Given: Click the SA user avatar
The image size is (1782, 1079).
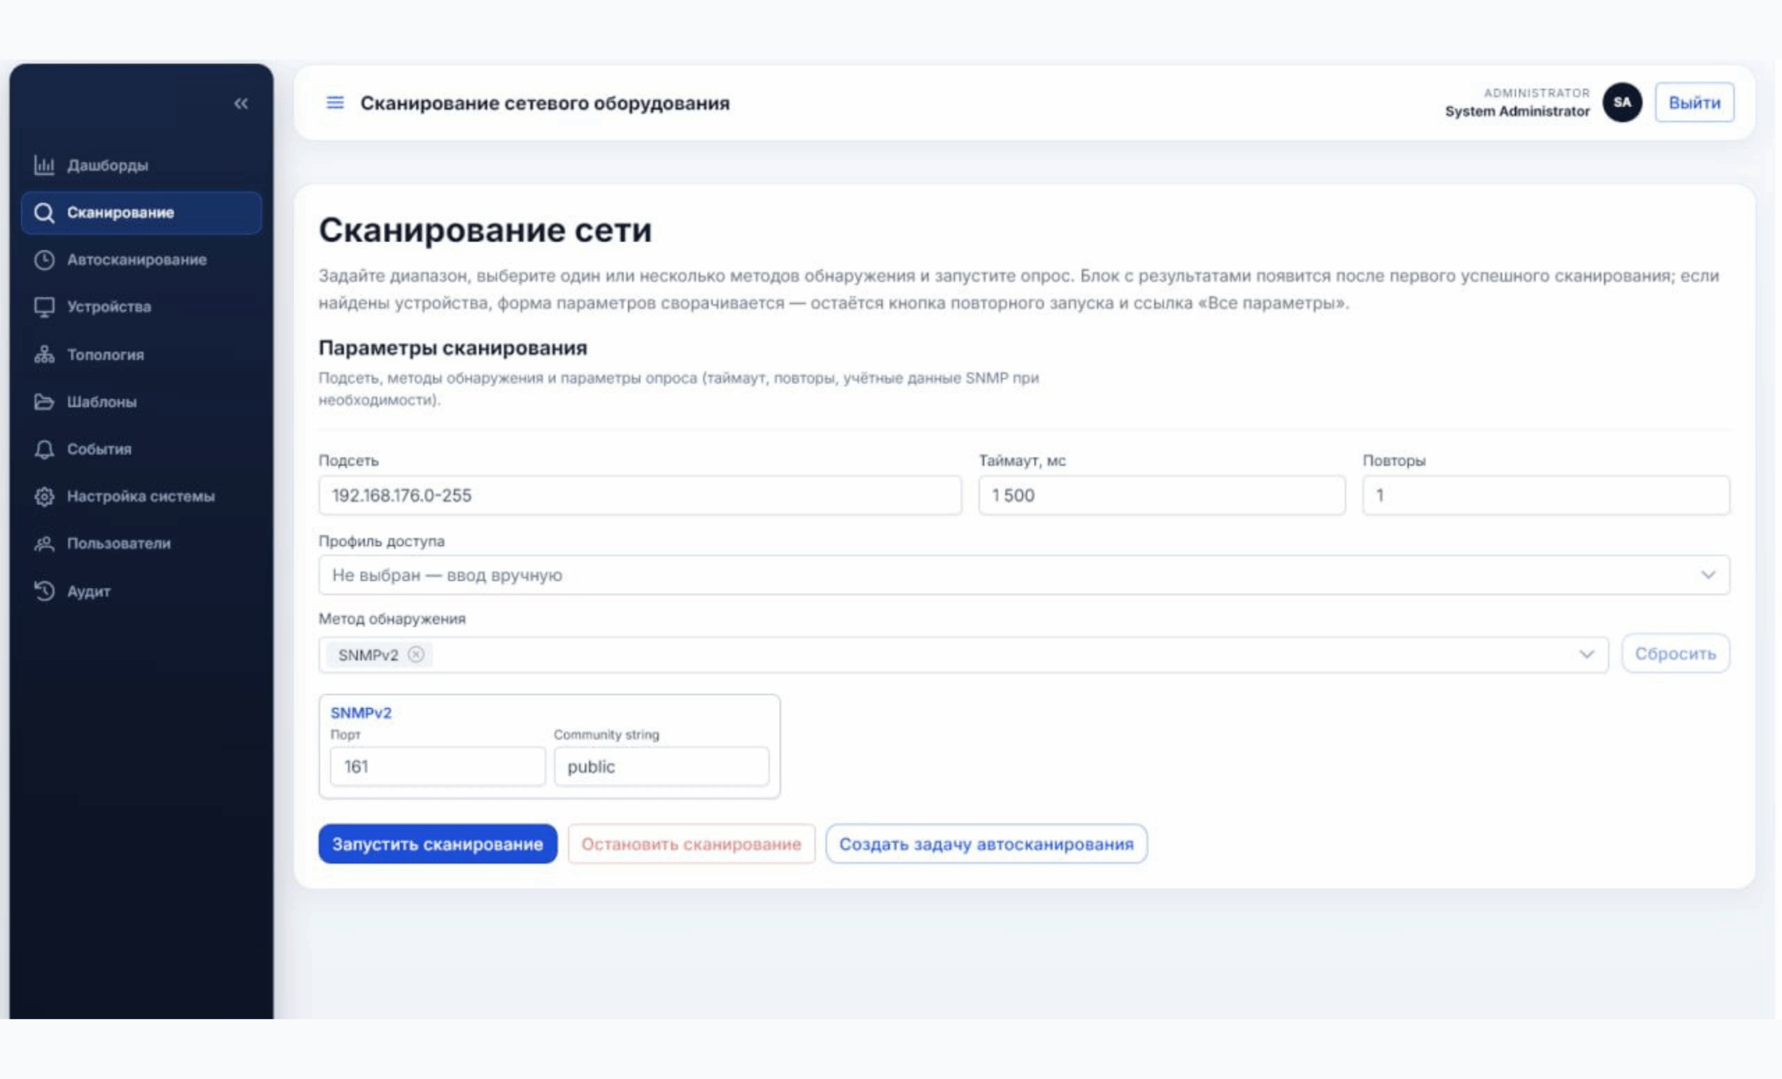Looking at the screenshot, I should pos(1622,103).
